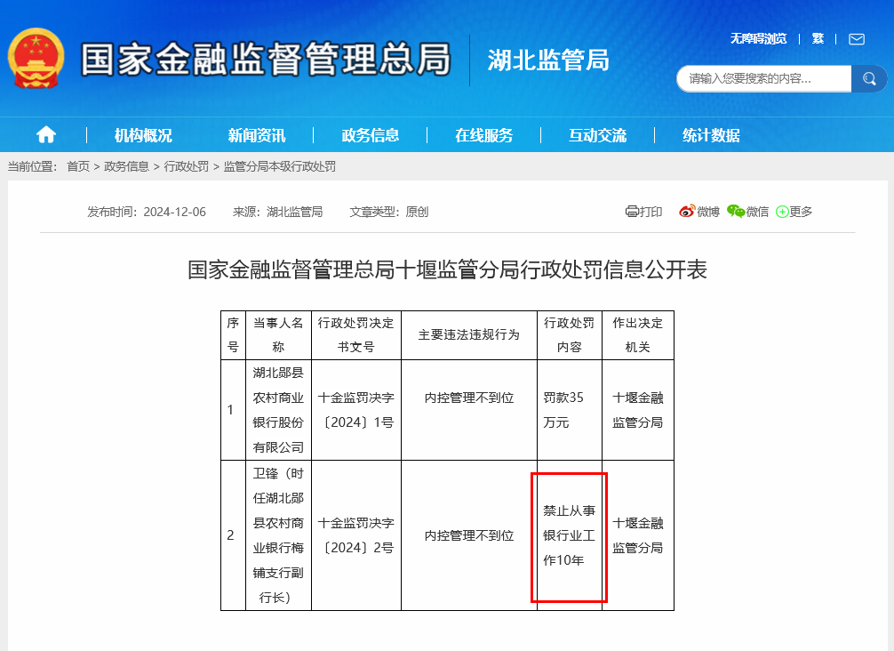The image size is (894, 651).
Task: Open 机构概况 menu
Action: (x=142, y=135)
